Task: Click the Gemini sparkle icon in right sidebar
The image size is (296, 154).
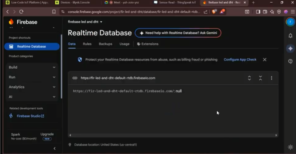Action: (290, 49)
